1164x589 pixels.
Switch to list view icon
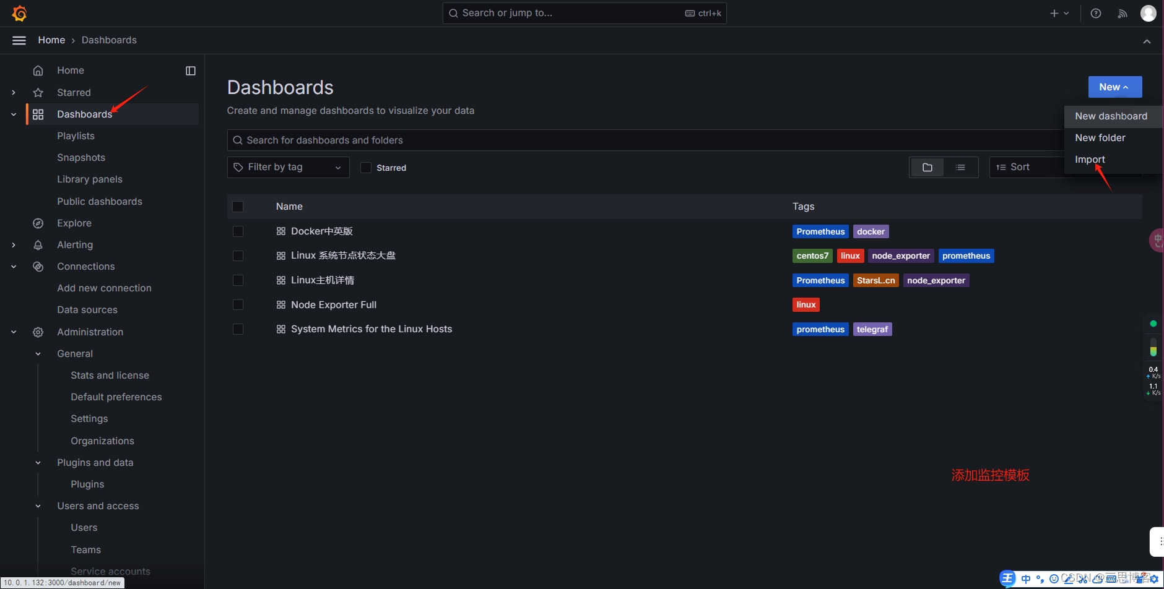pos(960,167)
